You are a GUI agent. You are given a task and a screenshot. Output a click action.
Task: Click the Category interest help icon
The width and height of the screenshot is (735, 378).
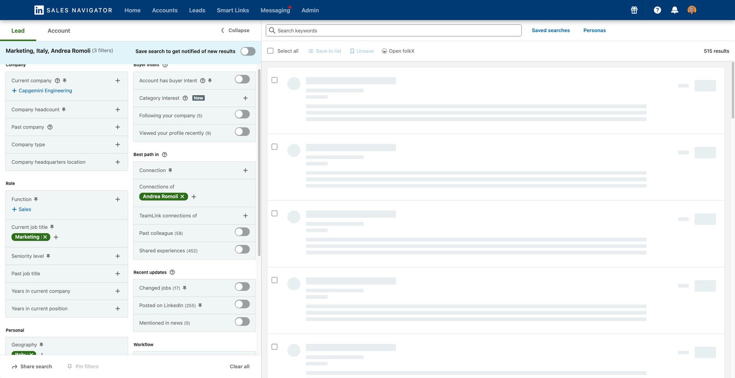[x=185, y=98]
